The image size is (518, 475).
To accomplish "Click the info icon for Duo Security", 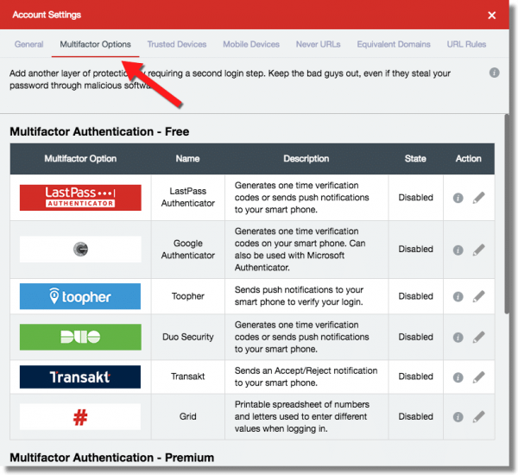I will point(458,337).
